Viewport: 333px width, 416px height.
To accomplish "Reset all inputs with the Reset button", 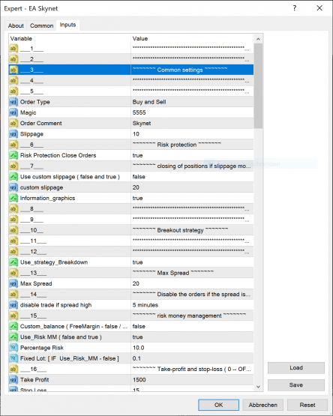I will (307, 405).
